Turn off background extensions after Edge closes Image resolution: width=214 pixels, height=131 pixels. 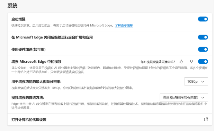(x=203, y=37)
